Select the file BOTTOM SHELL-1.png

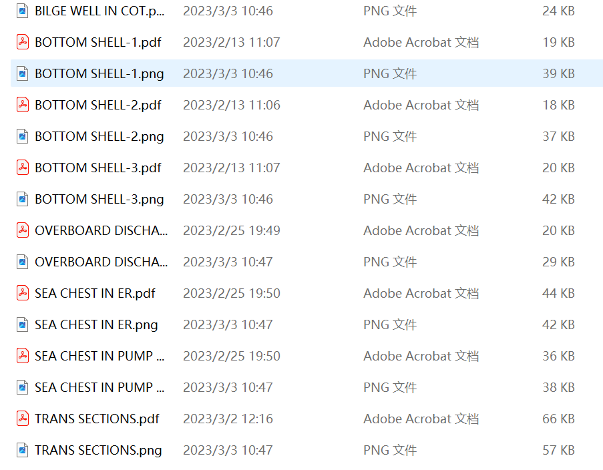(99, 73)
